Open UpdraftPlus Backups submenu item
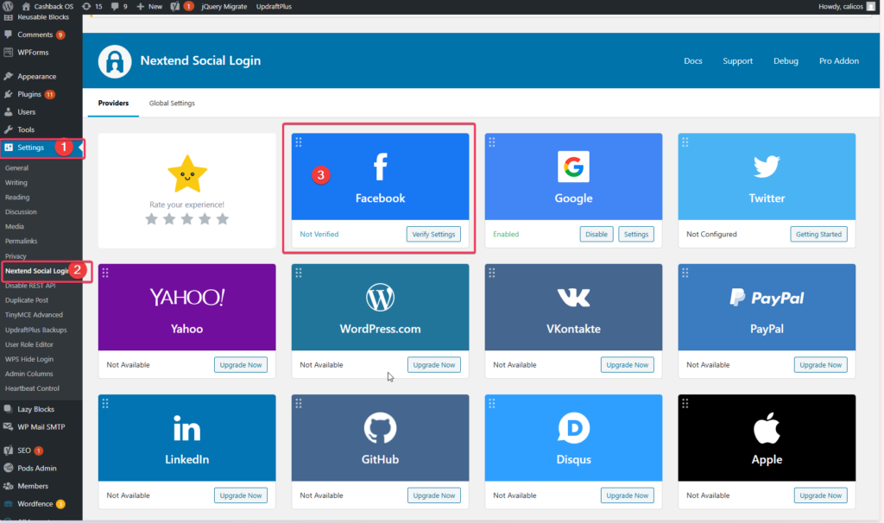The image size is (884, 523). (x=36, y=330)
